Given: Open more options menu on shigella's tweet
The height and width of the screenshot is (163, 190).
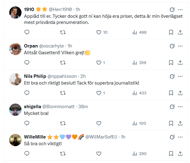Looking at the screenshot, I should tap(180, 107).
